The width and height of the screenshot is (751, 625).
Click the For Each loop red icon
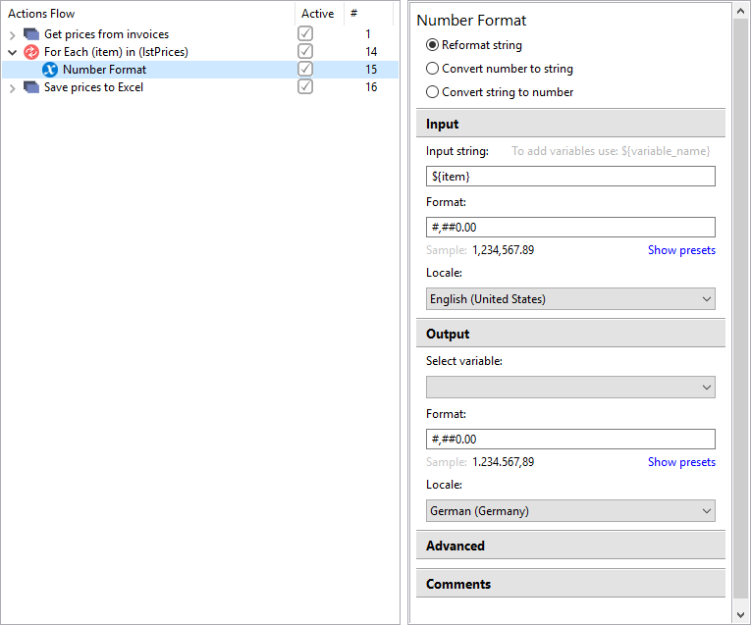click(31, 52)
